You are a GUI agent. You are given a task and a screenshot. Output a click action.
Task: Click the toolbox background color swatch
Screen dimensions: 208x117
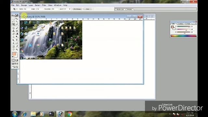pyautogui.click(x=16, y=56)
